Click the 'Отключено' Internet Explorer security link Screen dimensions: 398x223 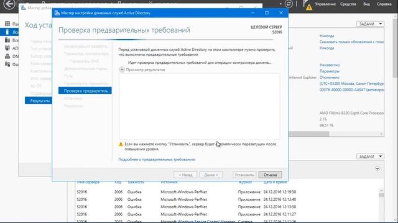click(x=329, y=77)
